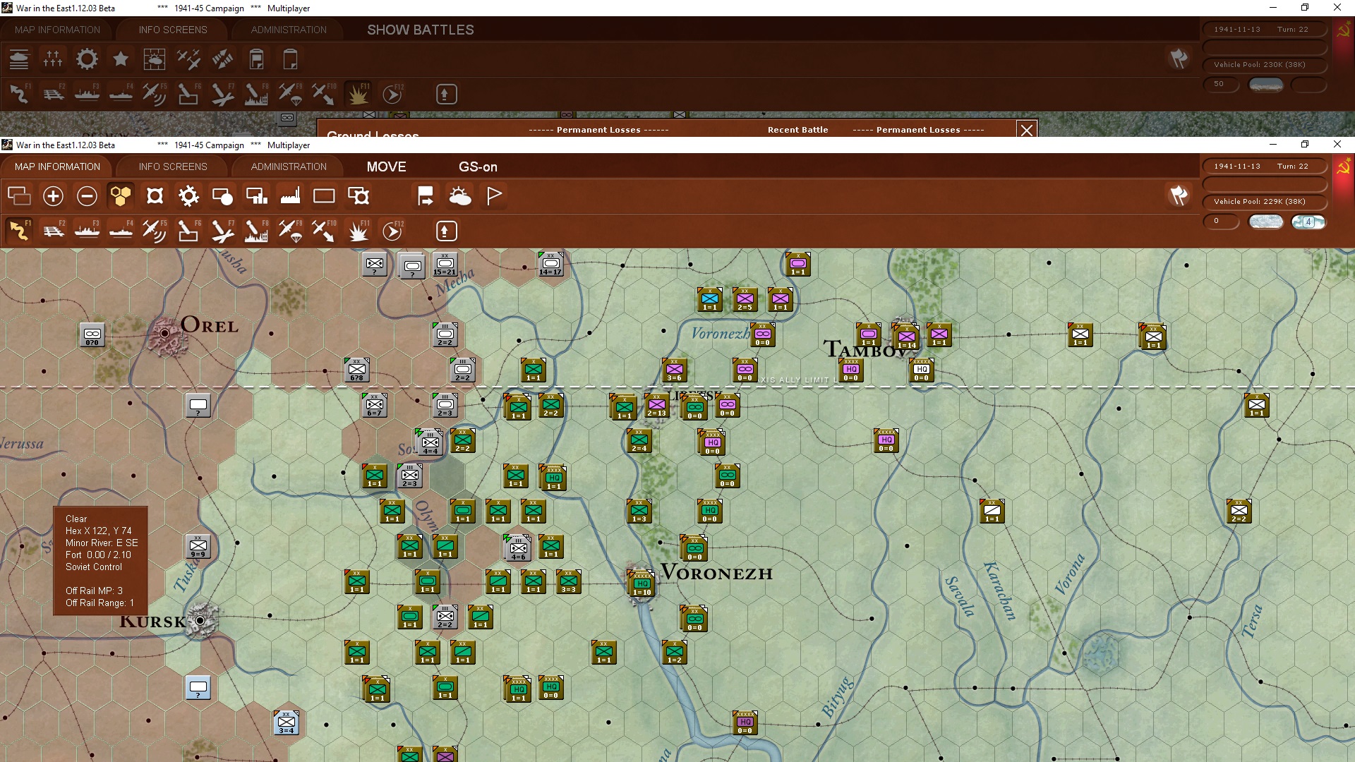The height and width of the screenshot is (762, 1355).
Task: Toggle the hex grid honeycomb icon
Action: (121, 196)
